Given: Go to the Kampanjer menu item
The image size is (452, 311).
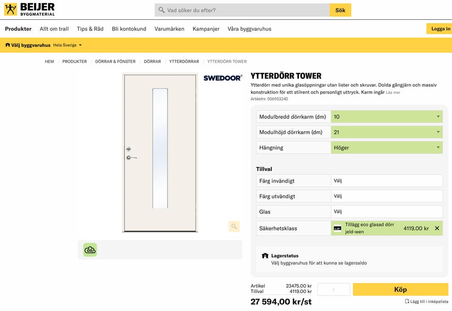Looking at the screenshot, I should 206,29.
